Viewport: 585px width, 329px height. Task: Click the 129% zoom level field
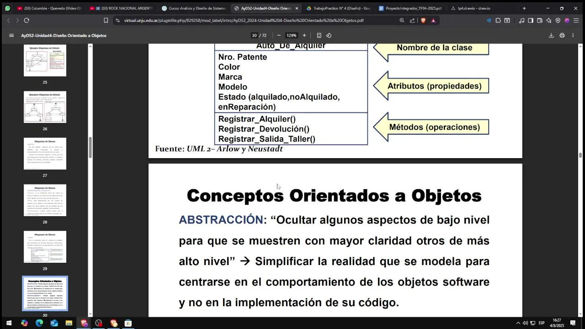click(292, 35)
